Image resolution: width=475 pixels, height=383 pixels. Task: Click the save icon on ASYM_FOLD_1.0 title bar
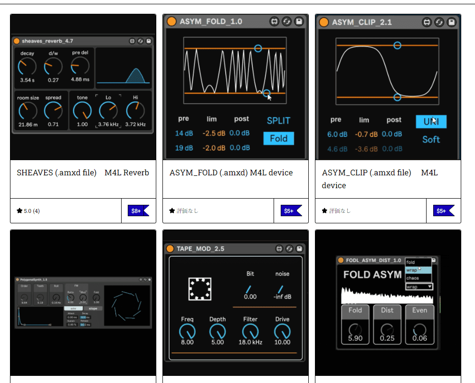point(298,21)
